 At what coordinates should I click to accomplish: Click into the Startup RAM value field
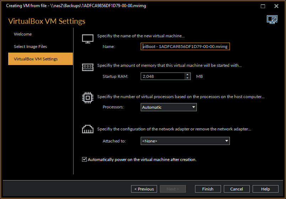click(162, 76)
